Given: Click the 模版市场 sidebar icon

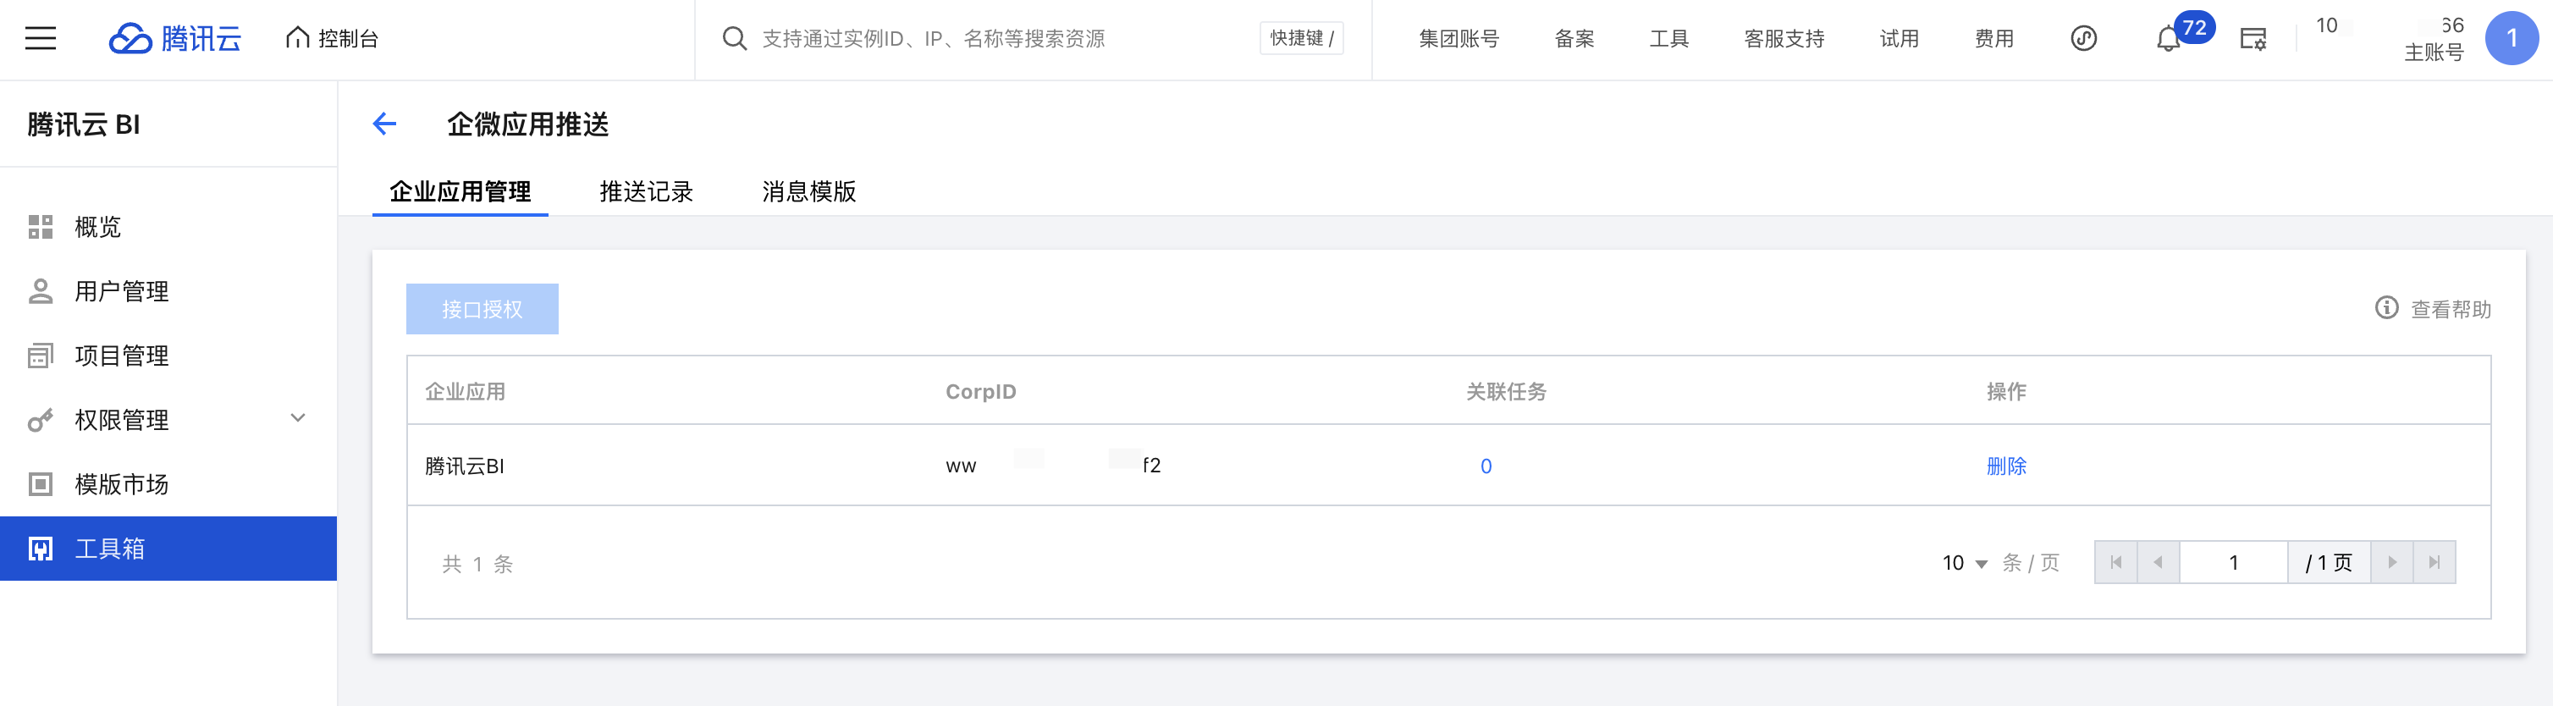Looking at the screenshot, I should pyautogui.click(x=41, y=485).
